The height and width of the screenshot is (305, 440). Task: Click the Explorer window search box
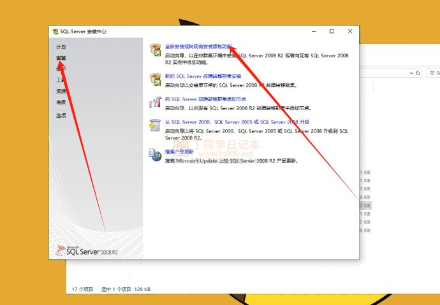[x=433, y=73]
